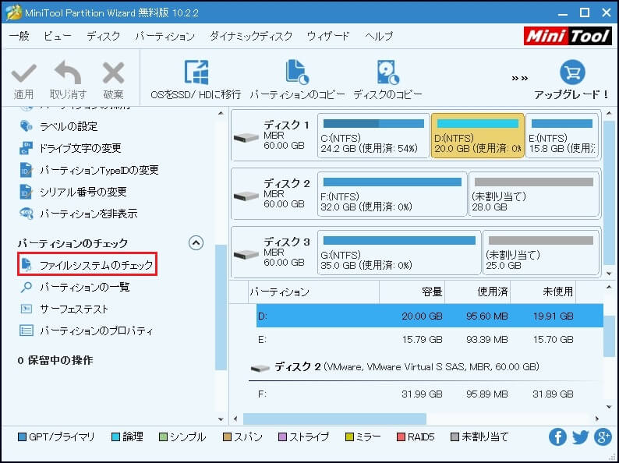The height and width of the screenshot is (463, 619).
Task: Open the Help (ヘルプ) menu
Action: 379,36
